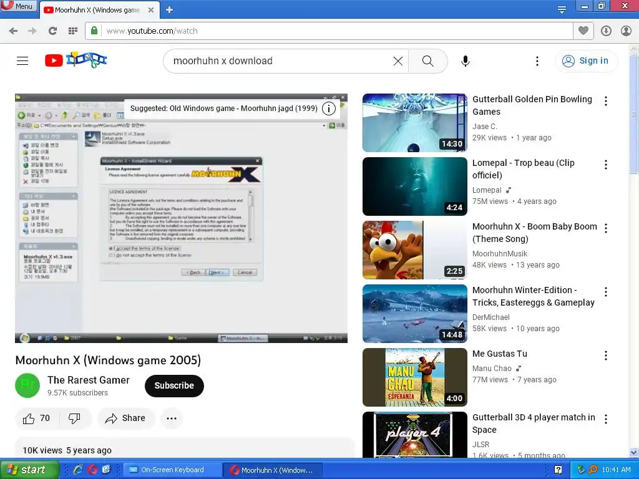Viewport: 639px width, 479px height.
Task: Open MoorhuhnMusik channel link
Action: [x=500, y=253]
